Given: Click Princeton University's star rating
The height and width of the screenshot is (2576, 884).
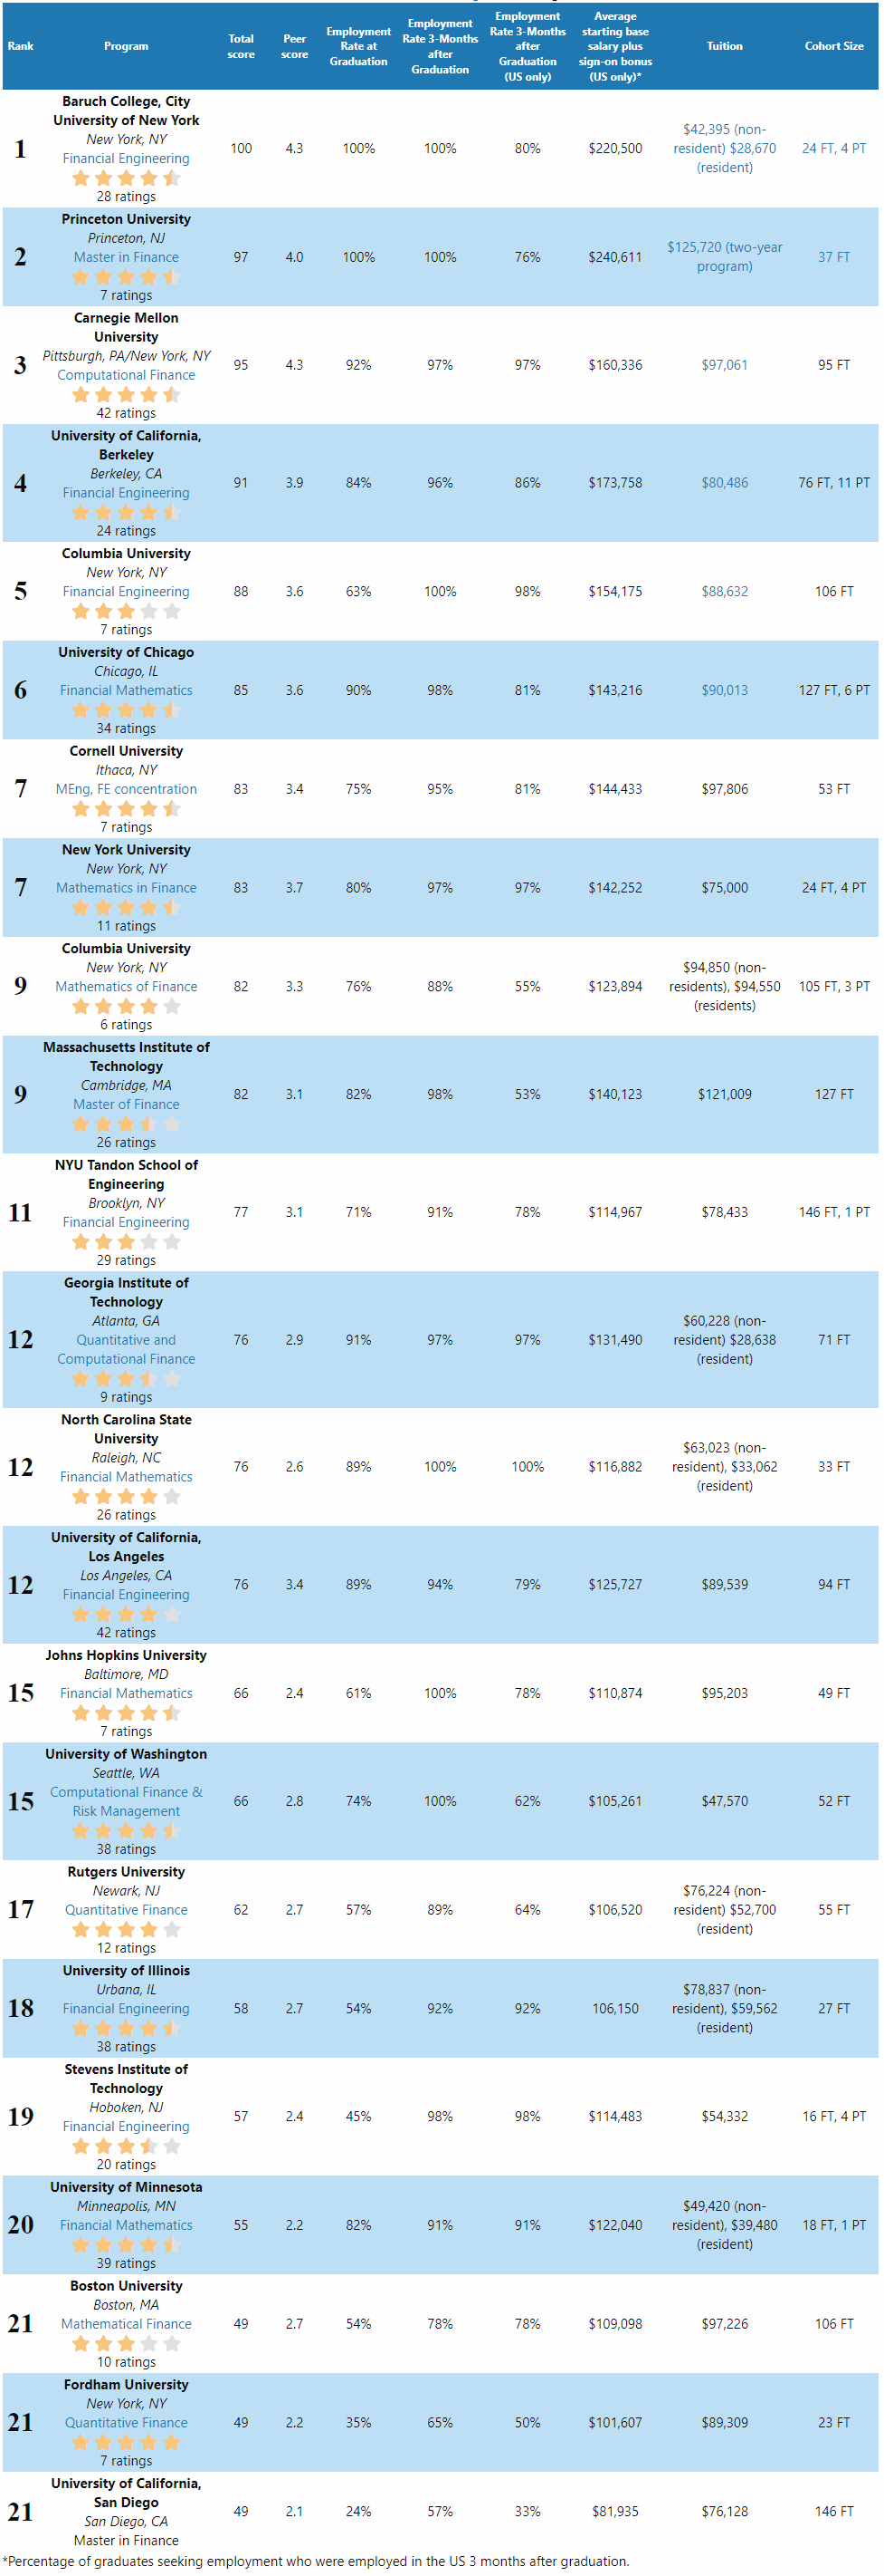Looking at the screenshot, I should (126, 276).
